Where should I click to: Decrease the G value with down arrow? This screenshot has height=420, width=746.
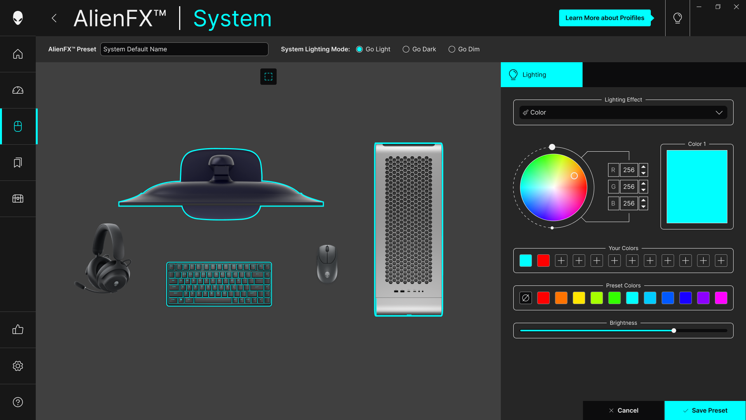[x=643, y=190]
